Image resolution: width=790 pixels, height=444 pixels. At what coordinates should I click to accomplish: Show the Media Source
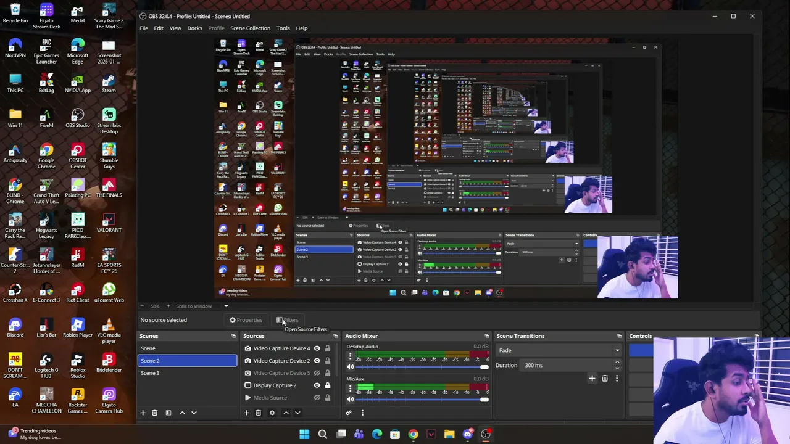click(317, 398)
